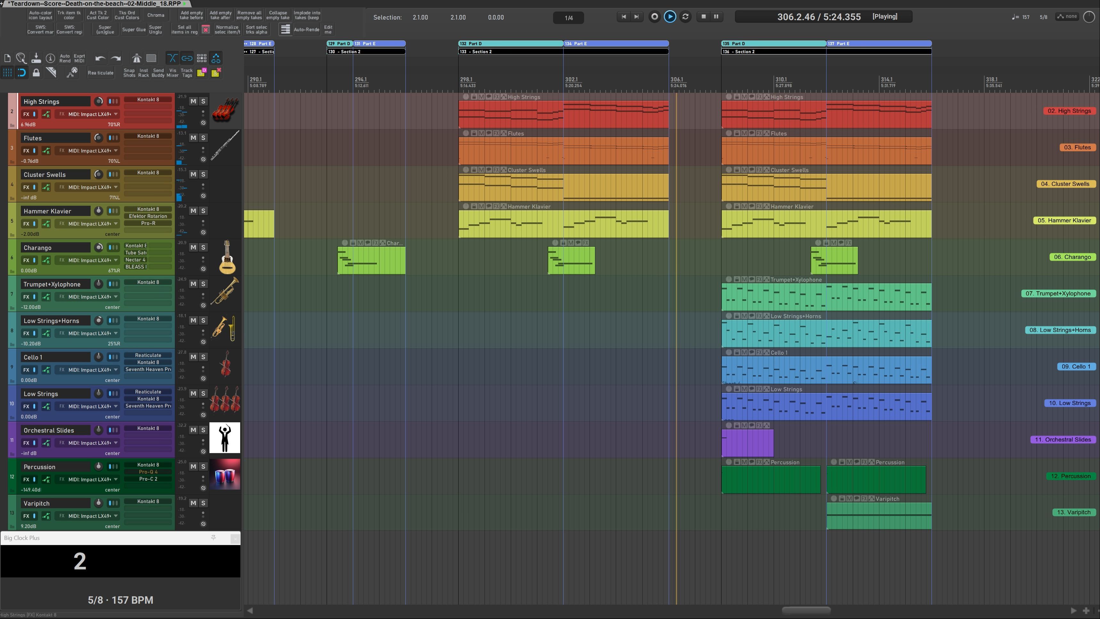Mute the High Strings track
Viewport: 1100px width, 619px height.
tap(193, 101)
